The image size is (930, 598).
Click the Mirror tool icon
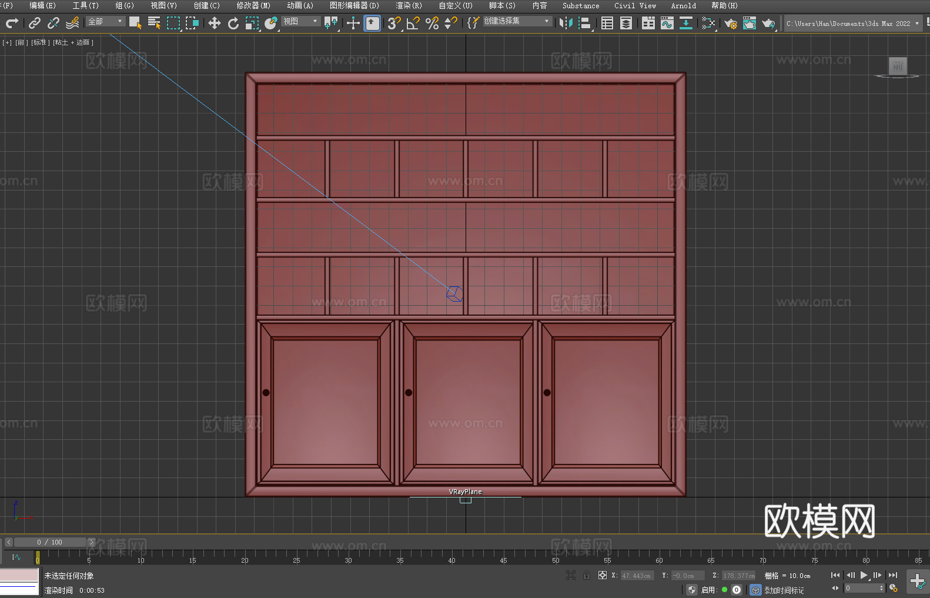coord(566,23)
